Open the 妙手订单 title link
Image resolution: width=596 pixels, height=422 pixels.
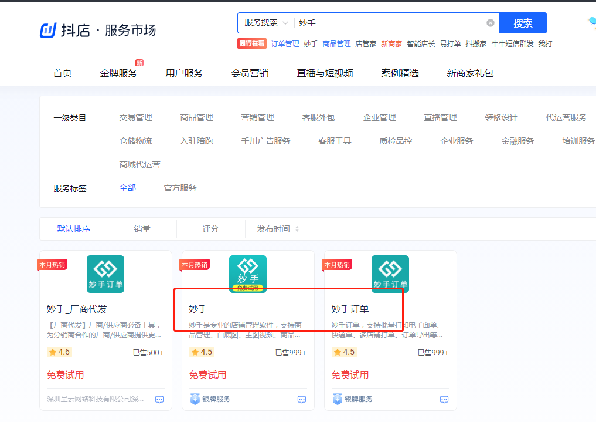pos(350,309)
